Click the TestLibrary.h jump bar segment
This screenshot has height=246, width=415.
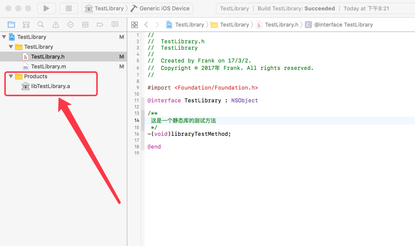pyautogui.click(x=277, y=25)
